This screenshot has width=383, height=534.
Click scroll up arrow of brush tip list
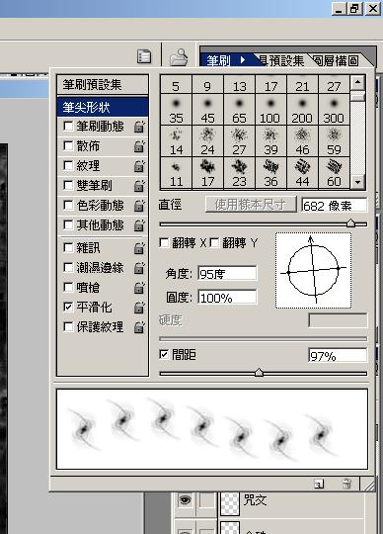coord(357,82)
